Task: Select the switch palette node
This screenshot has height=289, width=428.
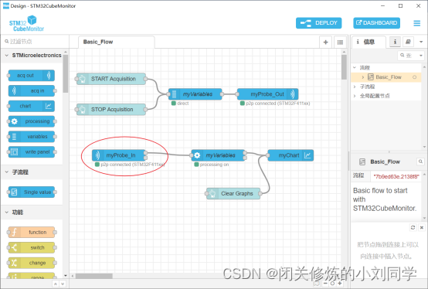Action: [x=32, y=247]
